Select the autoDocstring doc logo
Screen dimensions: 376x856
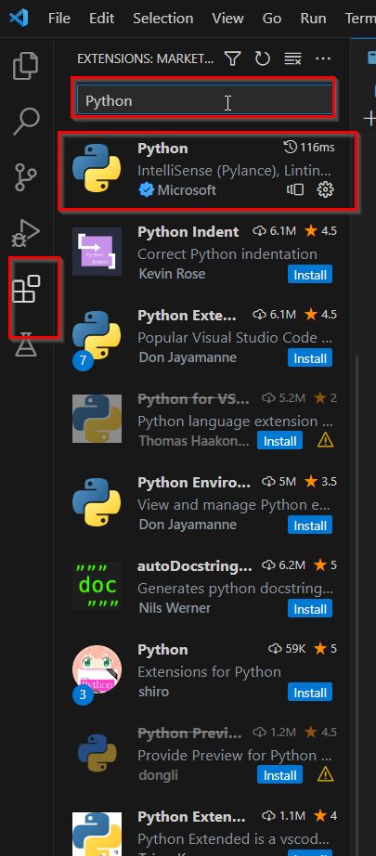(97, 585)
